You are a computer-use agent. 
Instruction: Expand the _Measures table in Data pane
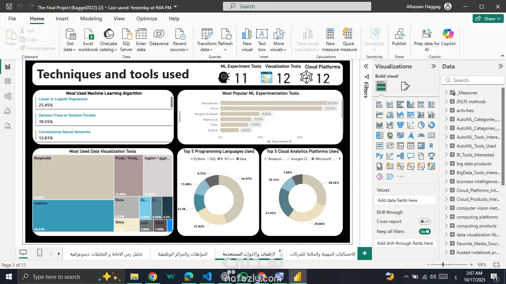pos(446,92)
